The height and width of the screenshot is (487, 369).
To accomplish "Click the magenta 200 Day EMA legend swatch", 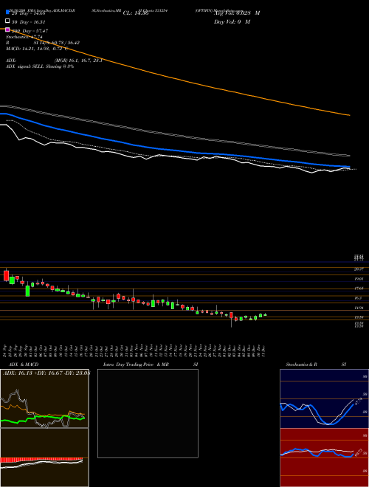I will 7,30.
